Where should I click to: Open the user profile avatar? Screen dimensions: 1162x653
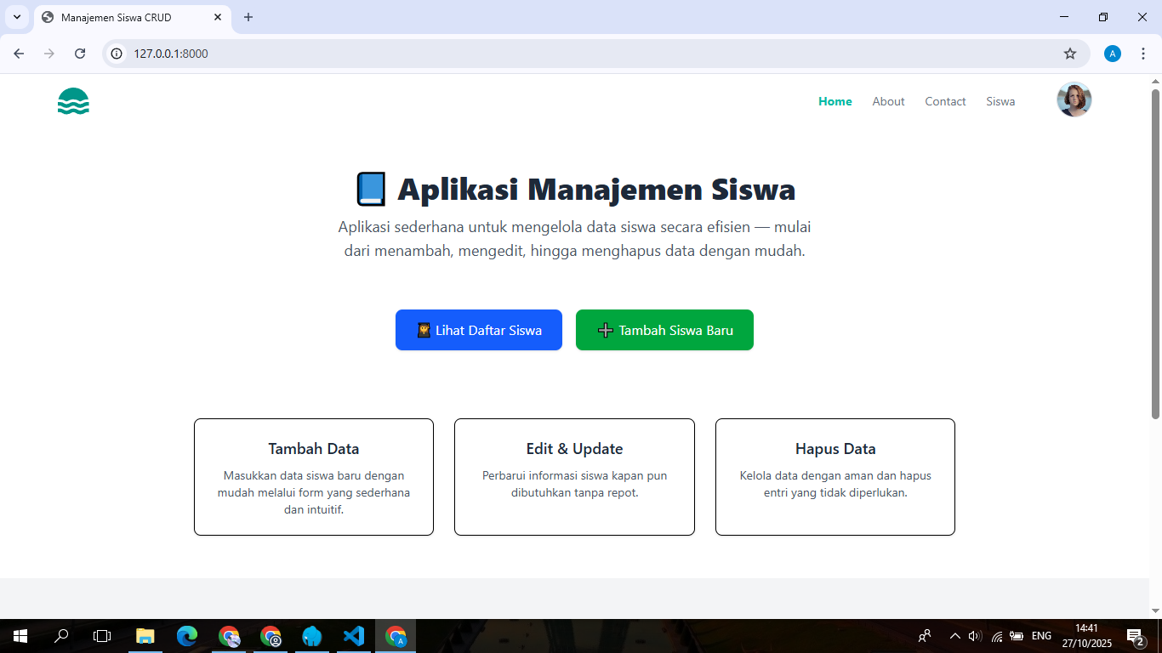(x=1074, y=99)
